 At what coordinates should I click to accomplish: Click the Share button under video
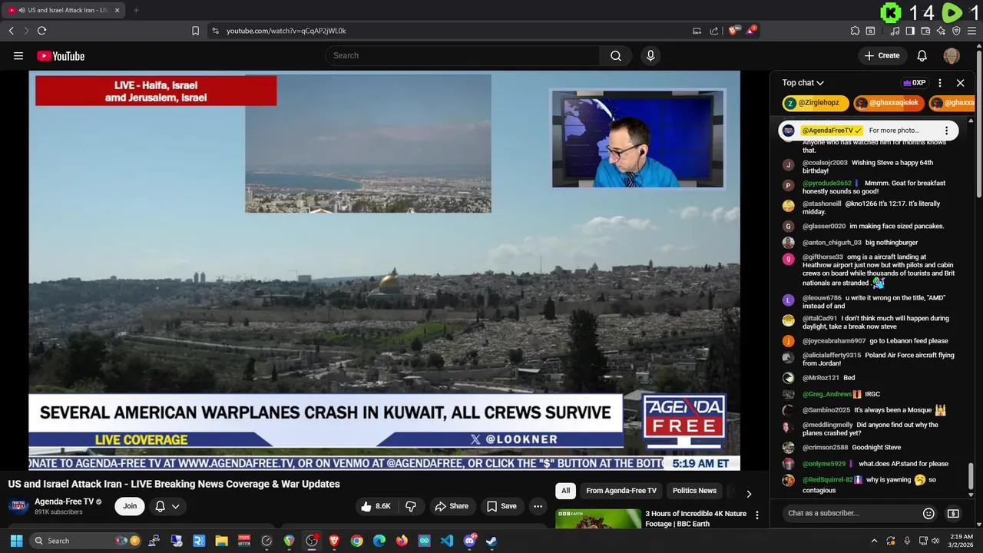pyautogui.click(x=452, y=506)
